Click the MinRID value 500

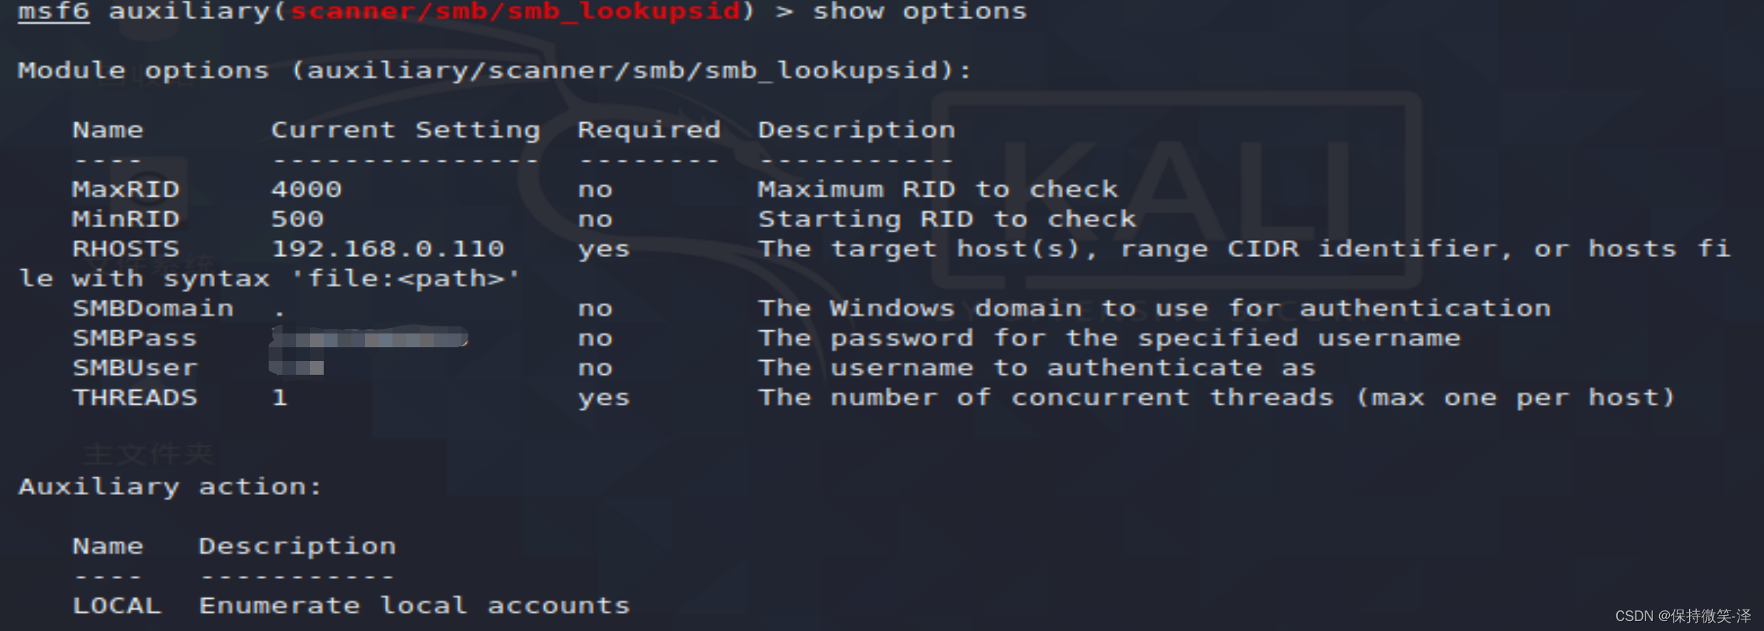297,220
